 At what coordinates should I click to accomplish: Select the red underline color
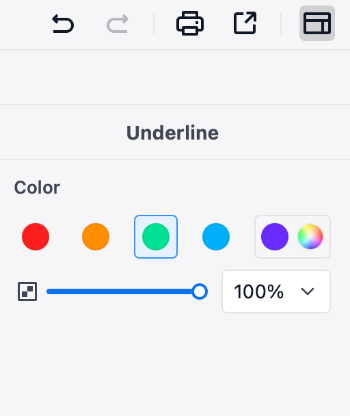(36, 237)
